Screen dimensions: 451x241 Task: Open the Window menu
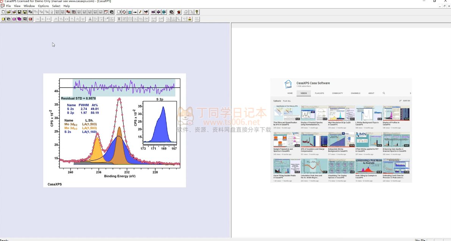point(29,6)
